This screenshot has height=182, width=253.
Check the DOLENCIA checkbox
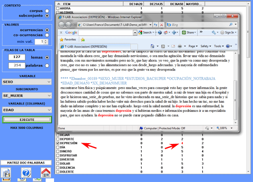pyautogui.click(x=58, y=168)
